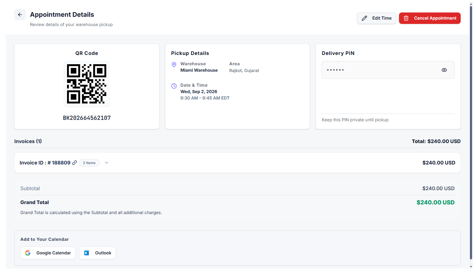Go back using the arrow icon
The width and height of the screenshot is (476, 274).
pyautogui.click(x=20, y=15)
